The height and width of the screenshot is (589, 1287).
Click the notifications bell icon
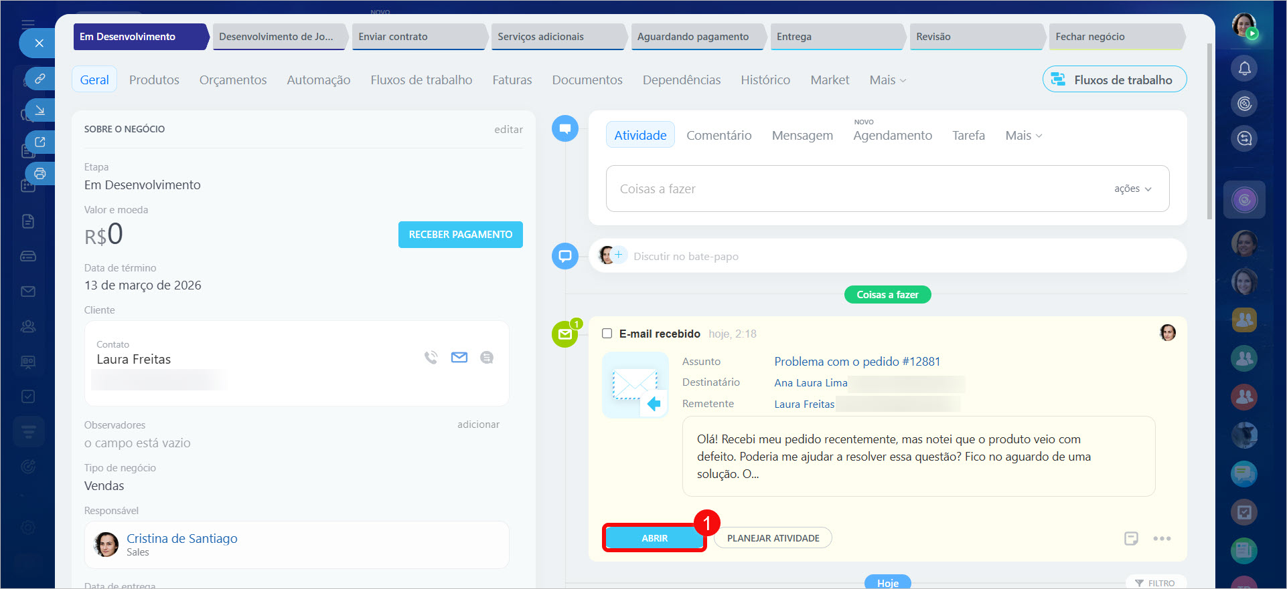(x=1244, y=68)
